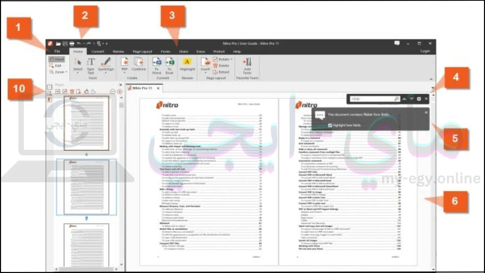Image resolution: width=485 pixels, height=273 pixels.
Task: Click the Login link
Action: point(425,51)
